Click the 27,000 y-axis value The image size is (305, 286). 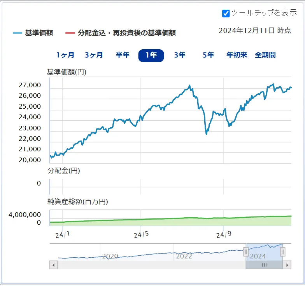pos(30,85)
